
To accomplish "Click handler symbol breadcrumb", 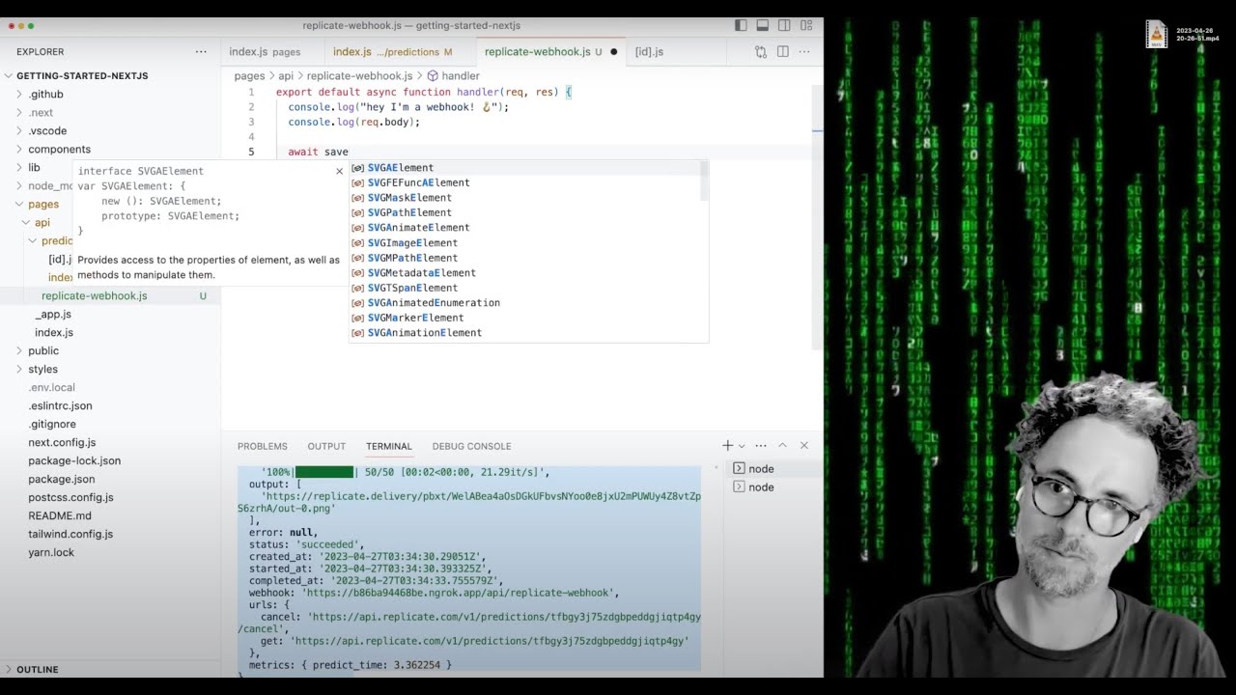I will (453, 75).
